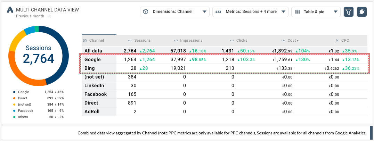Open the Dimensions: Channel dropdown

point(174,12)
